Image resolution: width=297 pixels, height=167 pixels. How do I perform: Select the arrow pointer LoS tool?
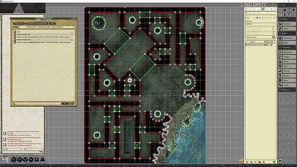tap(246, 13)
